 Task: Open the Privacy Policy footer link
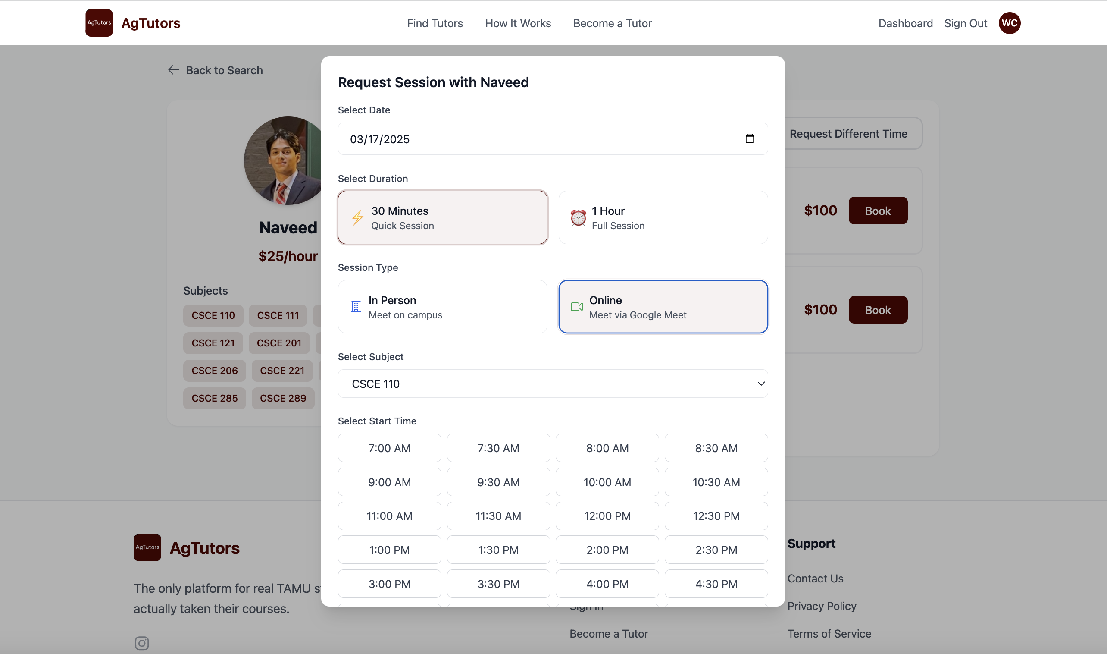coord(822,606)
